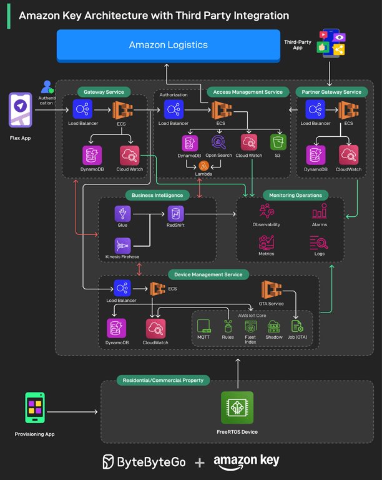Click the AWS IoT Core text label
This screenshot has width=382, height=480.
[252, 315]
